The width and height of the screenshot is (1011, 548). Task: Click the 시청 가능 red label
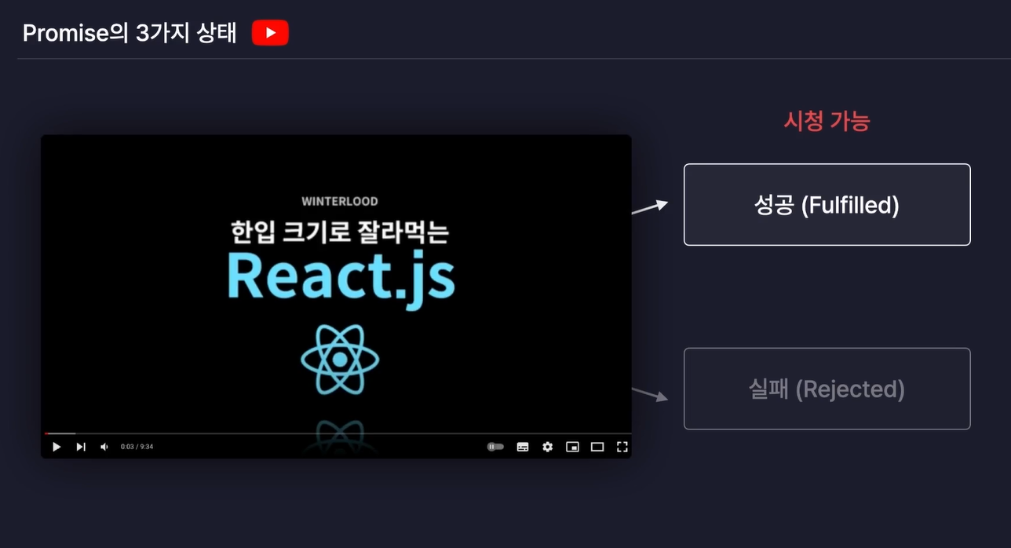(x=827, y=121)
